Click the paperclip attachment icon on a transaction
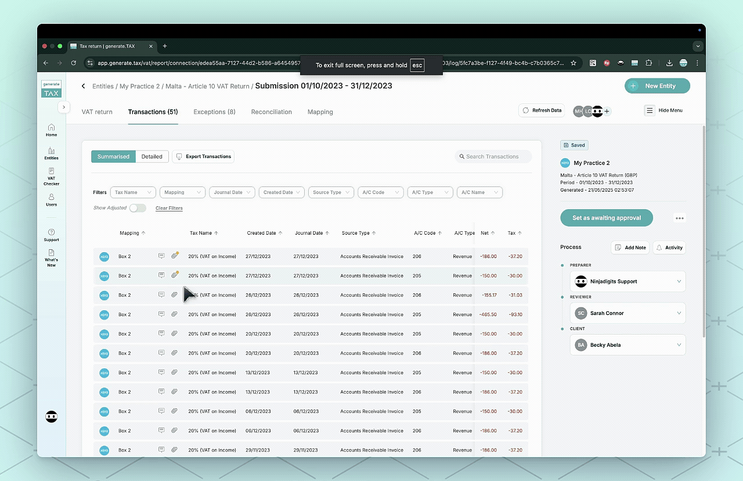 pos(175,256)
